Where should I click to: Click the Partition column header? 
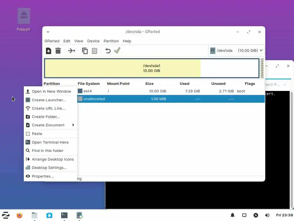[52, 84]
